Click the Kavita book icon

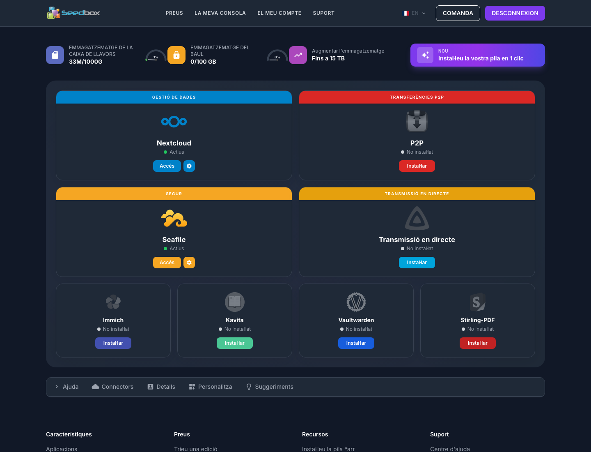[235, 302]
